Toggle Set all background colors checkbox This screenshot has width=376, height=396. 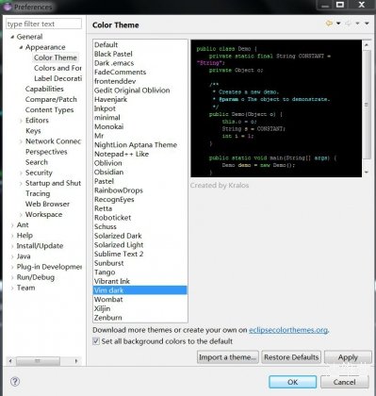pyautogui.click(x=96, y=341)
